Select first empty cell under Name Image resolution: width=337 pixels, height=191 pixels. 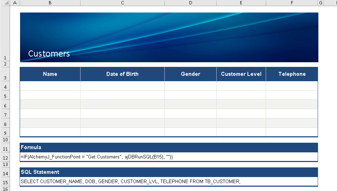(50, 86)
